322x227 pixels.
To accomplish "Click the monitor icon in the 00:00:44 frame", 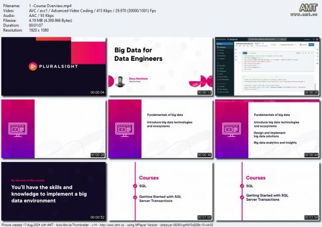I will pyautogui.click(x=231, y=130).
